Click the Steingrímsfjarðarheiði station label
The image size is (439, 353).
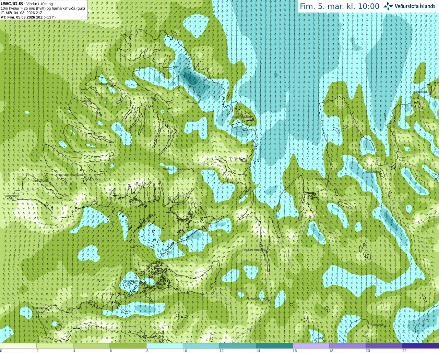178,169
